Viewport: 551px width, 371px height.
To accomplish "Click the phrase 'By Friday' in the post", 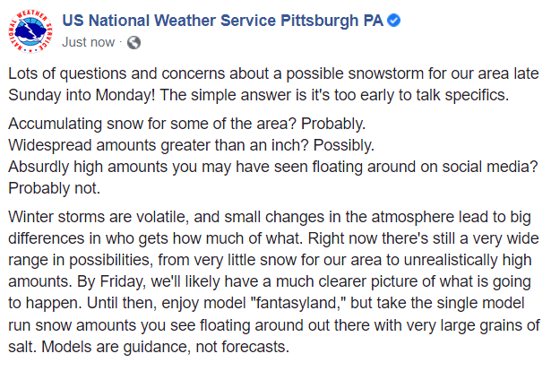I will pos(110,281).
